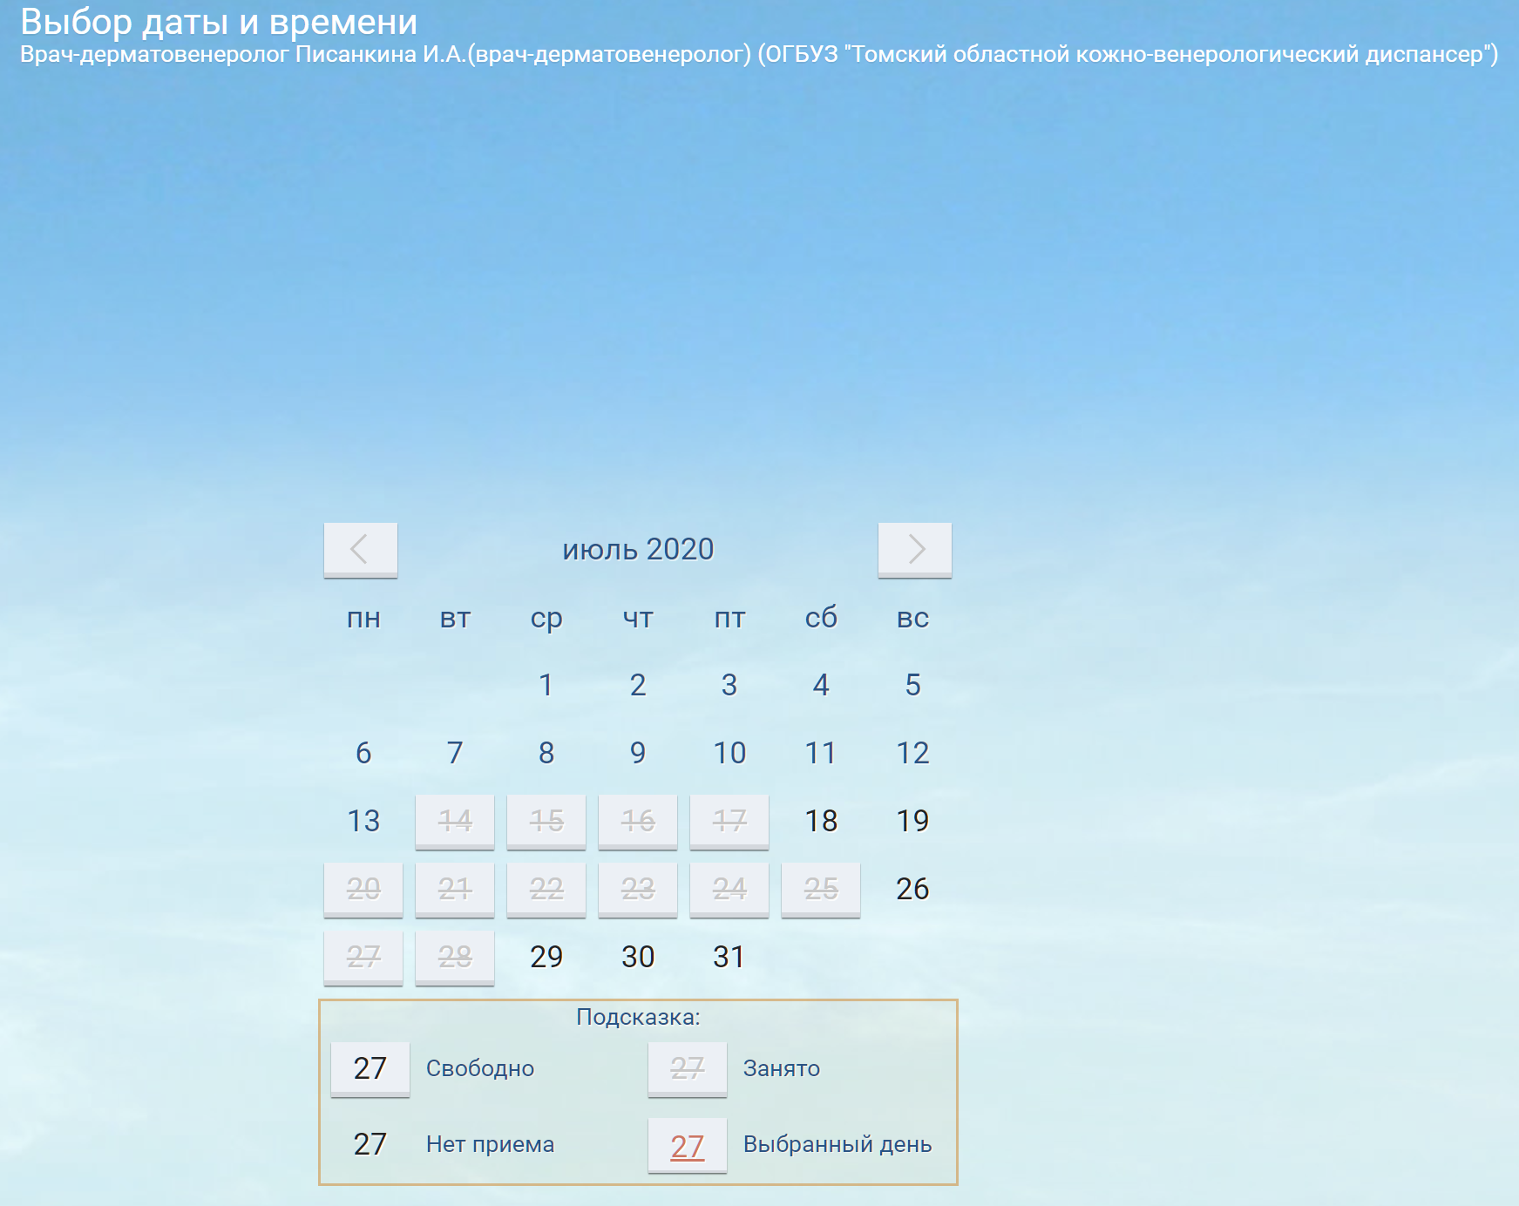Select July 9 in the calendar
This screenshot has width=1519, height=1206.
(x=638, y=753)
